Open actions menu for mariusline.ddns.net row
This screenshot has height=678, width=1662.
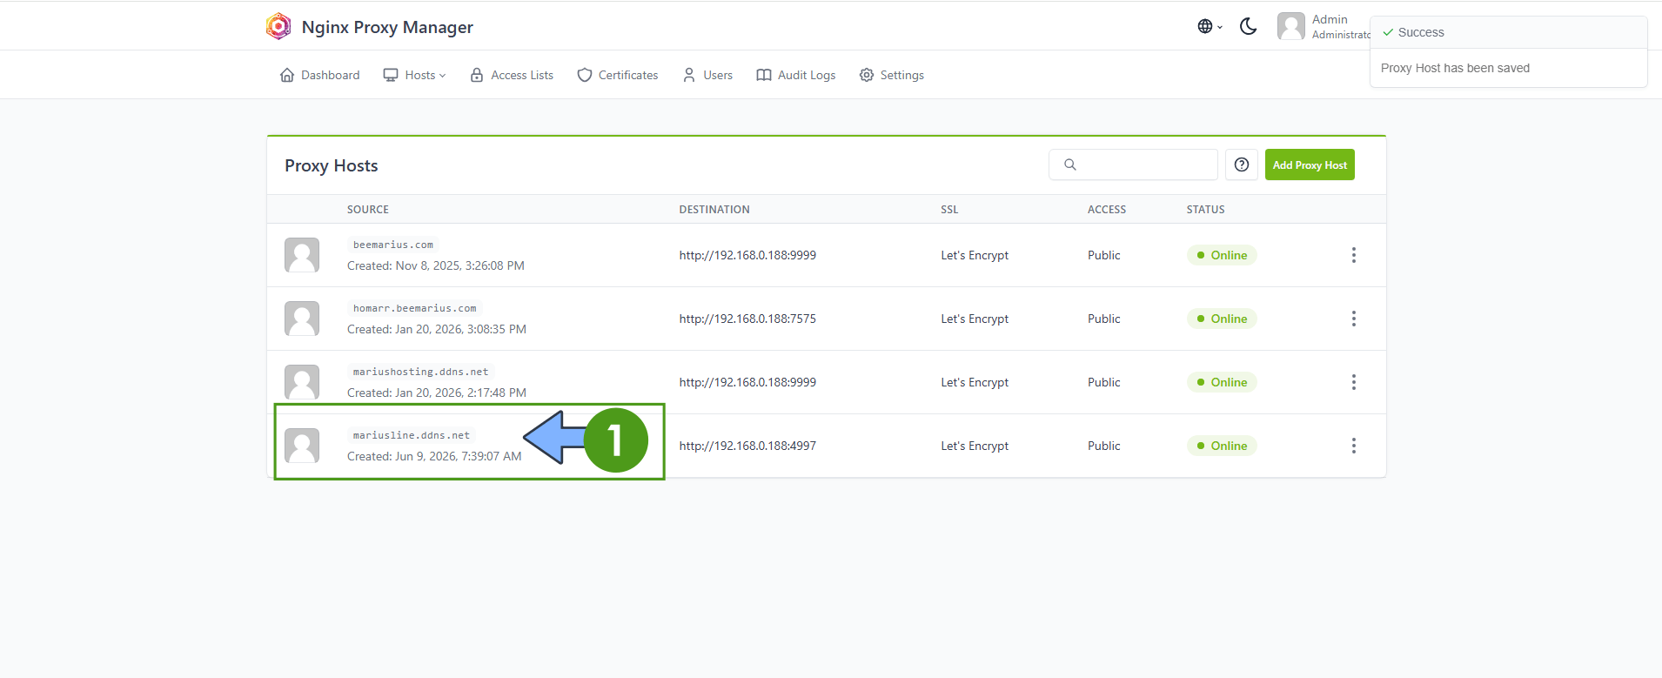[1353, 446]
